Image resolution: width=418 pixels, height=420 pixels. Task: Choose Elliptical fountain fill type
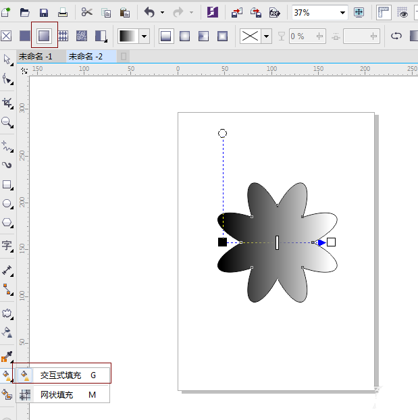pyautogui.click(x=184, y=36)
